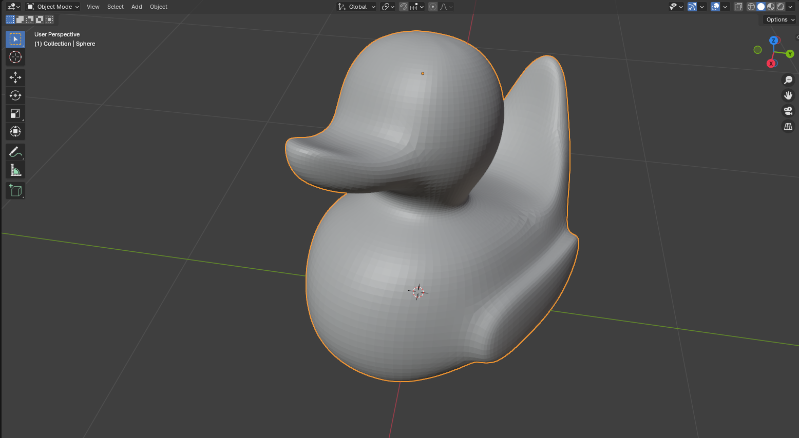The height and width of the screenshot is (438, 799).
Task: Select the Move tool in the toolbar
Action: pyautogui.click(x=15, y=77)
